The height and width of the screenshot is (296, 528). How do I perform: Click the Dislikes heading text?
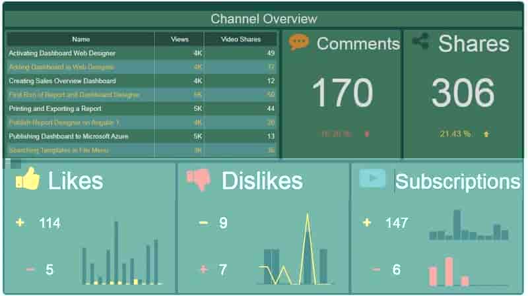tap(262, 181)
